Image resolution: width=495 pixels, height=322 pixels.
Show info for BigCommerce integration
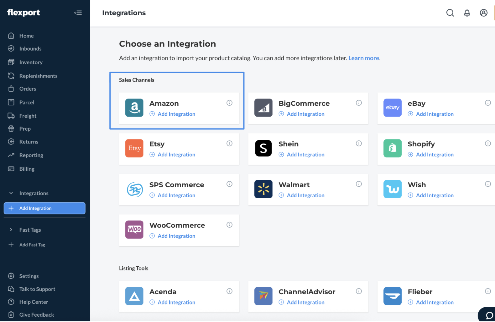(359, 103)
